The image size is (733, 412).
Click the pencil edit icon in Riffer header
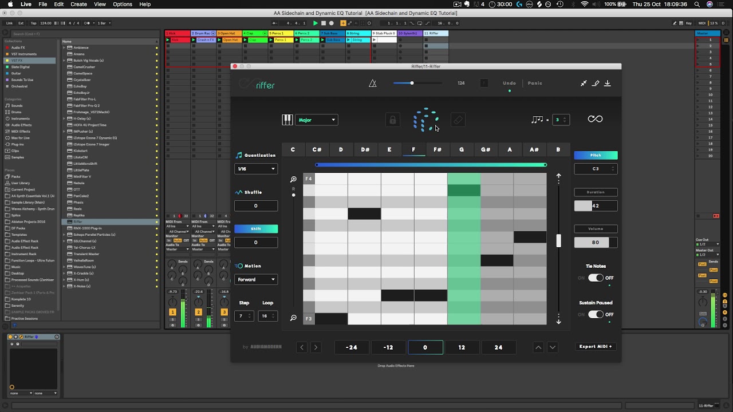[596, 83]
